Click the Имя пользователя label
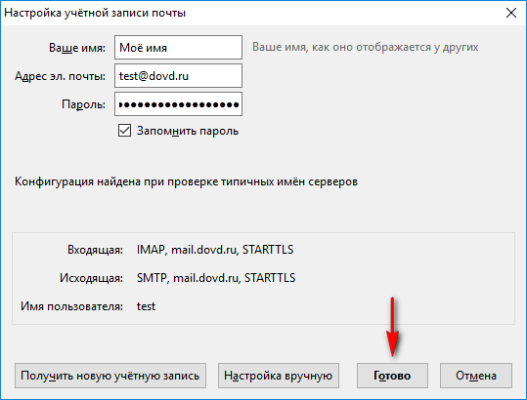The width and height of the screenshot is (527, 400). click(71, 306)
